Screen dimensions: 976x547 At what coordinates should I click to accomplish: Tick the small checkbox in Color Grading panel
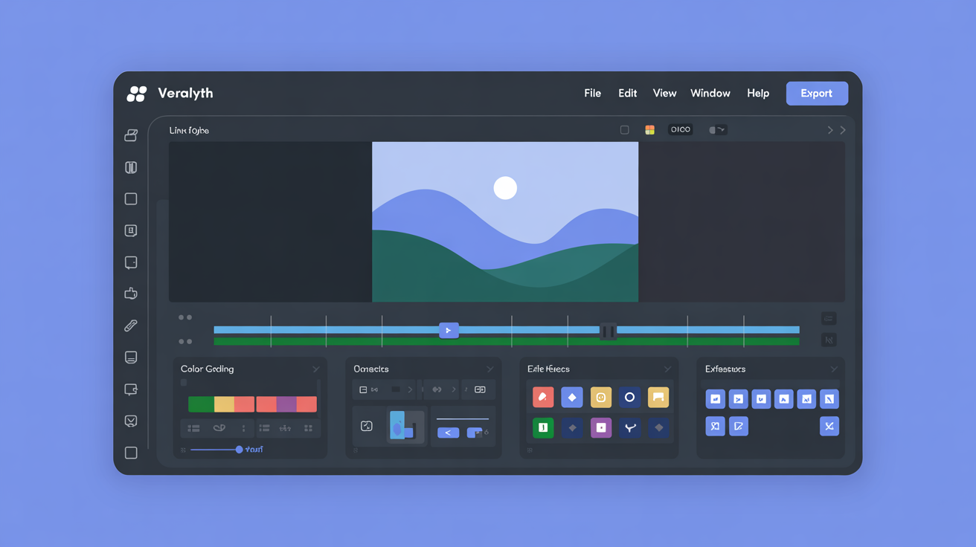184,383
